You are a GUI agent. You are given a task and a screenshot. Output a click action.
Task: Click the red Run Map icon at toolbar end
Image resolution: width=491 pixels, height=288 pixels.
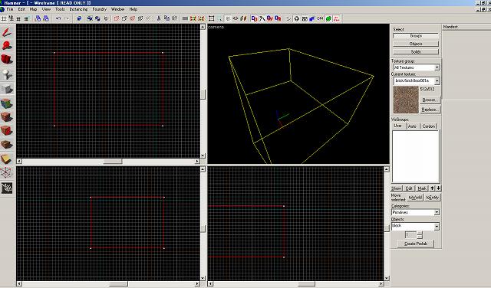point(337,18)
